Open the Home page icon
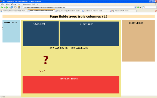 tap(19, 7)
